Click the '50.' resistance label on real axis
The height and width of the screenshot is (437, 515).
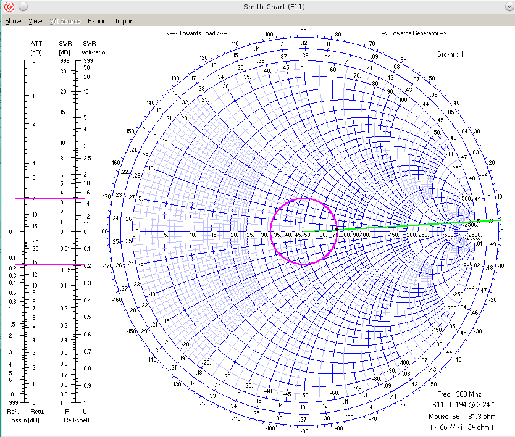click(308, 235)
